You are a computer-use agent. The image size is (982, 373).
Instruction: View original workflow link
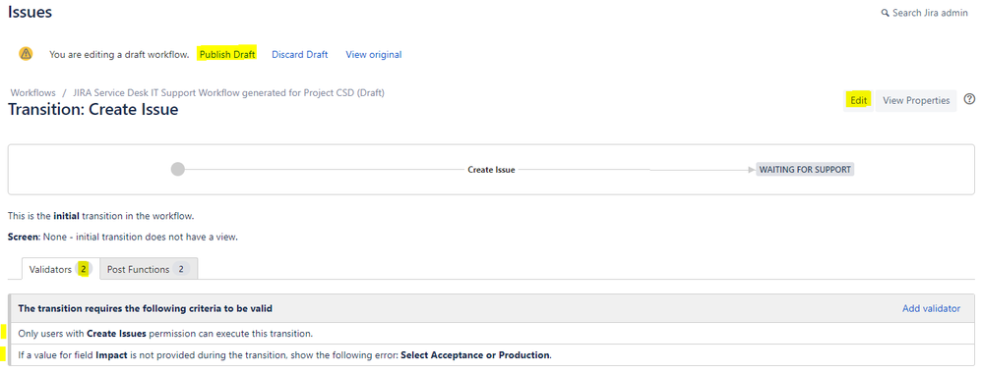coord(374,54)
